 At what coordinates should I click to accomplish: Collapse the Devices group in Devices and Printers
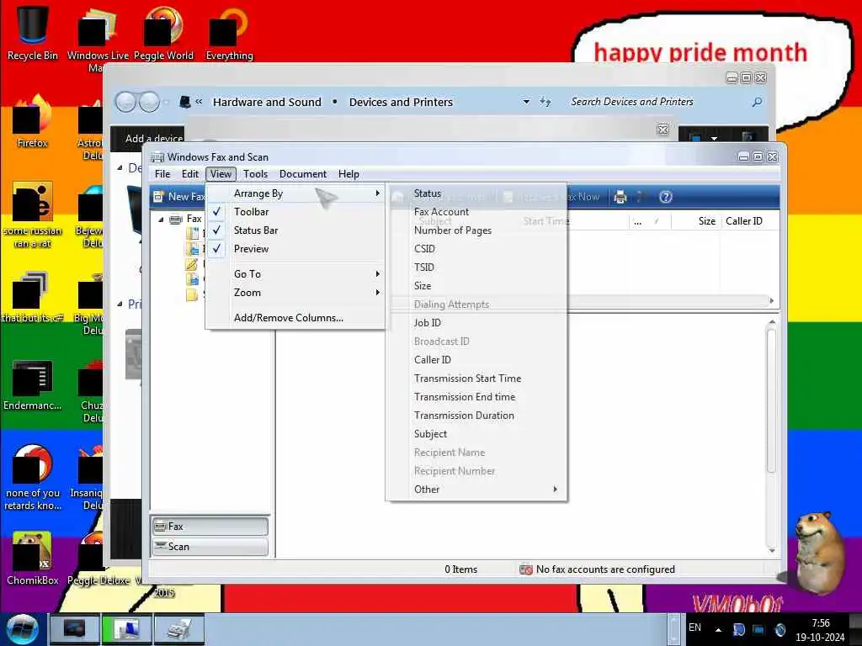point(120,167)
